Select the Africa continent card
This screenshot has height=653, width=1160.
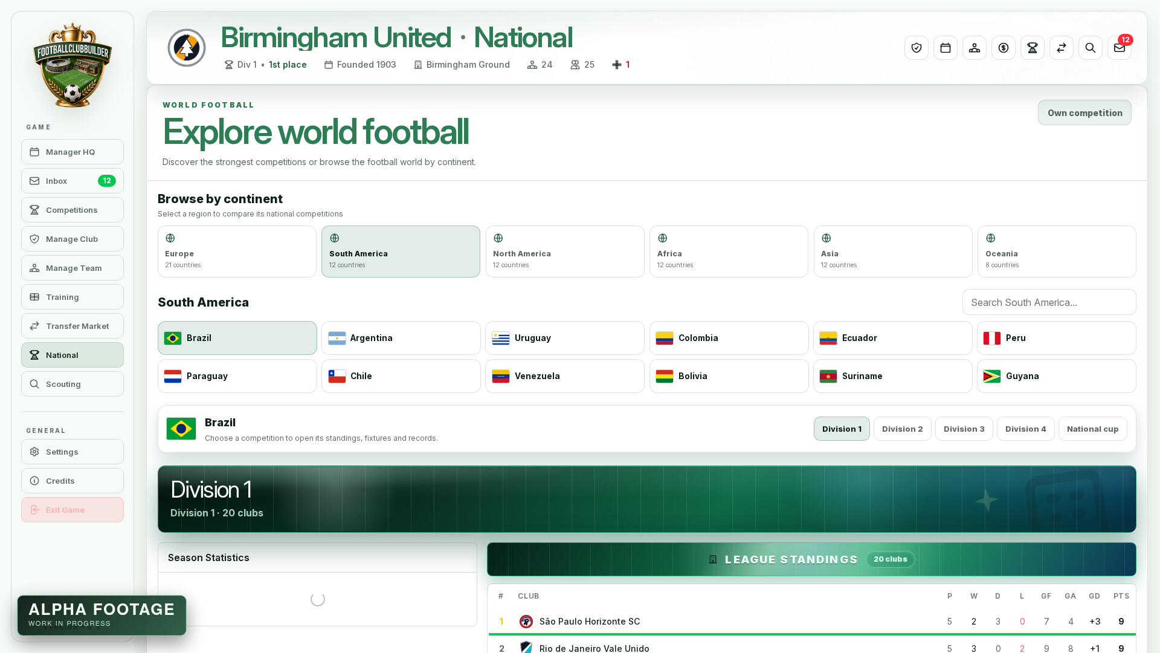[729, 252]
